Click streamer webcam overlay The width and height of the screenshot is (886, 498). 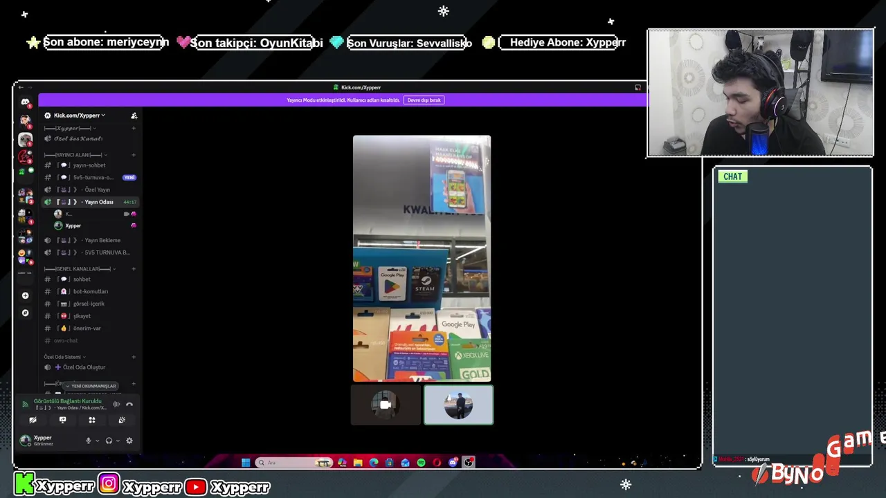point(761,93)
